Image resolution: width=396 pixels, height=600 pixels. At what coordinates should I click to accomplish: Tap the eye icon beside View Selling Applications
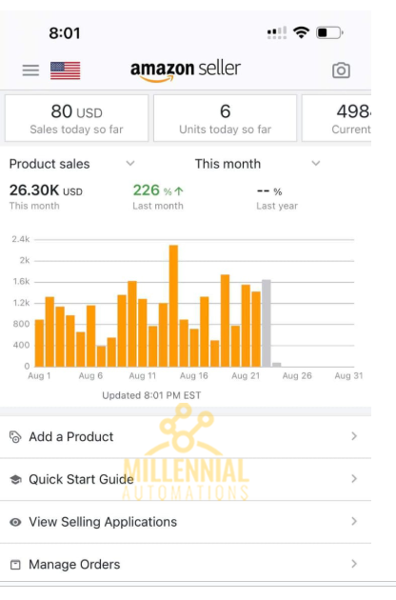(x=15, y=522)
